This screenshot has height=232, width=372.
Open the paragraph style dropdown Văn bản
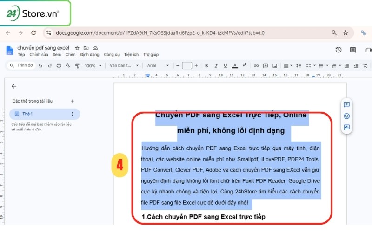[x=124, y=65]
